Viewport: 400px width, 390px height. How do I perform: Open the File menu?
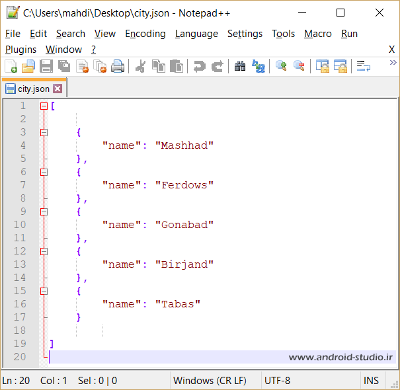(x=13, y=34)
